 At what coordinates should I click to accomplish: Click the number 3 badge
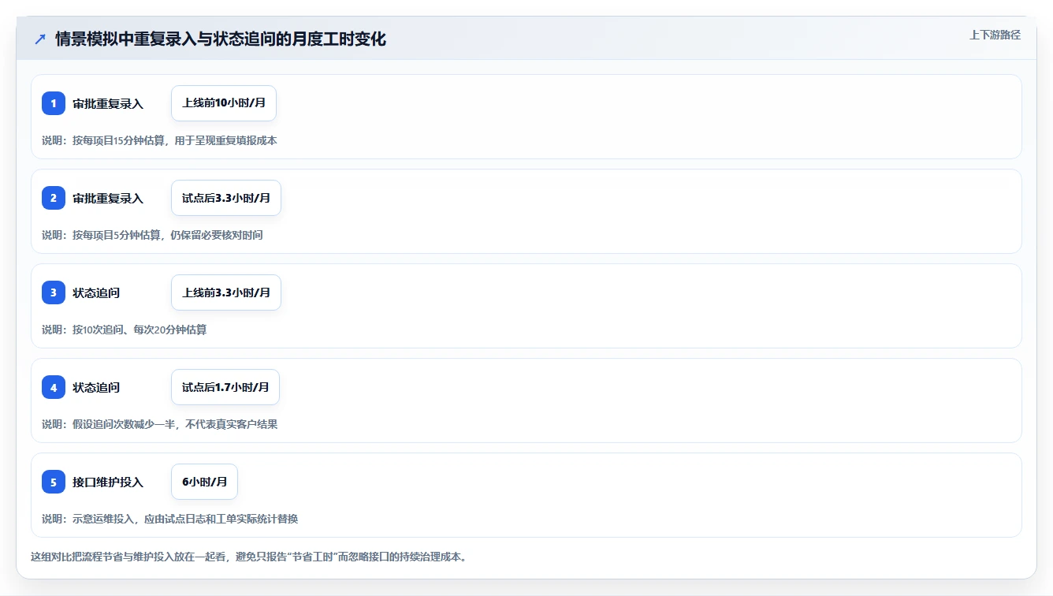pyautogui.click(x=54, y=292)
